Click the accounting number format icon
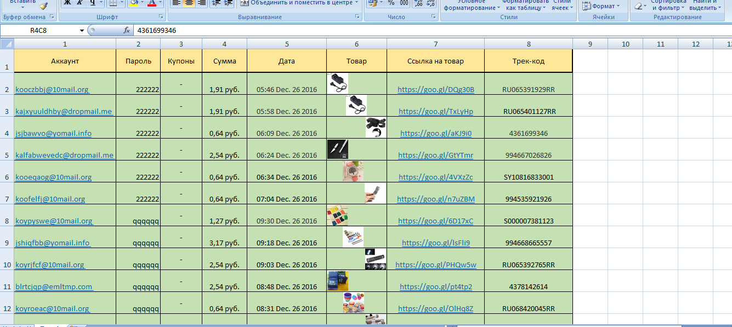 [x=373, y=3]
